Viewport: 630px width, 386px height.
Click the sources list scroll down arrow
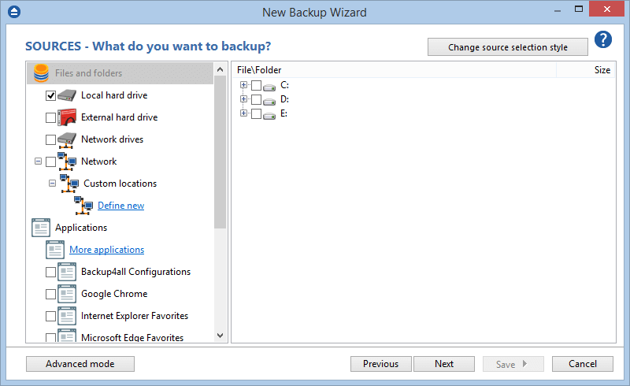220,336
